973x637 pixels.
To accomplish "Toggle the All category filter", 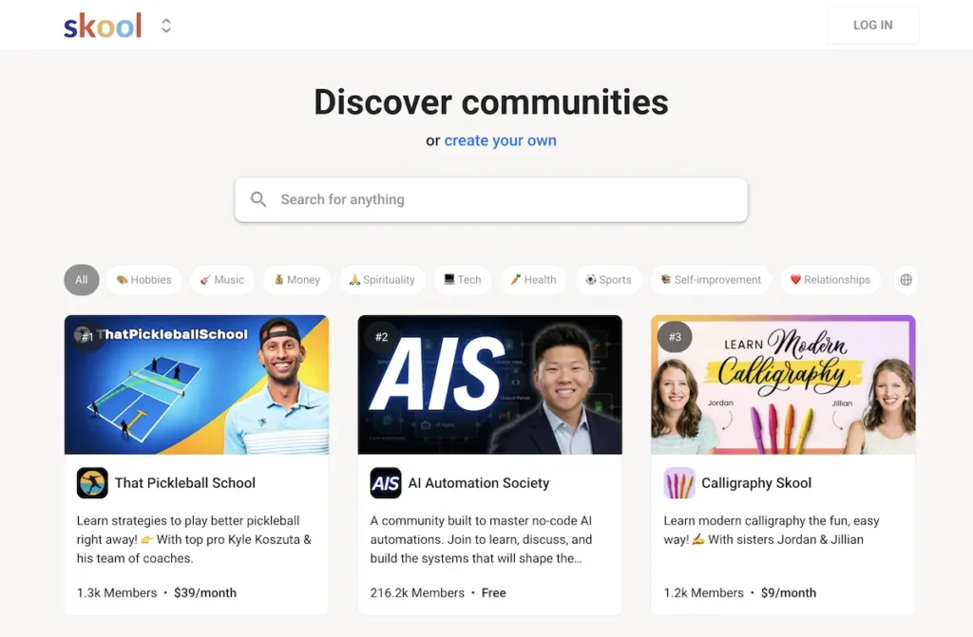I will 81,280.
